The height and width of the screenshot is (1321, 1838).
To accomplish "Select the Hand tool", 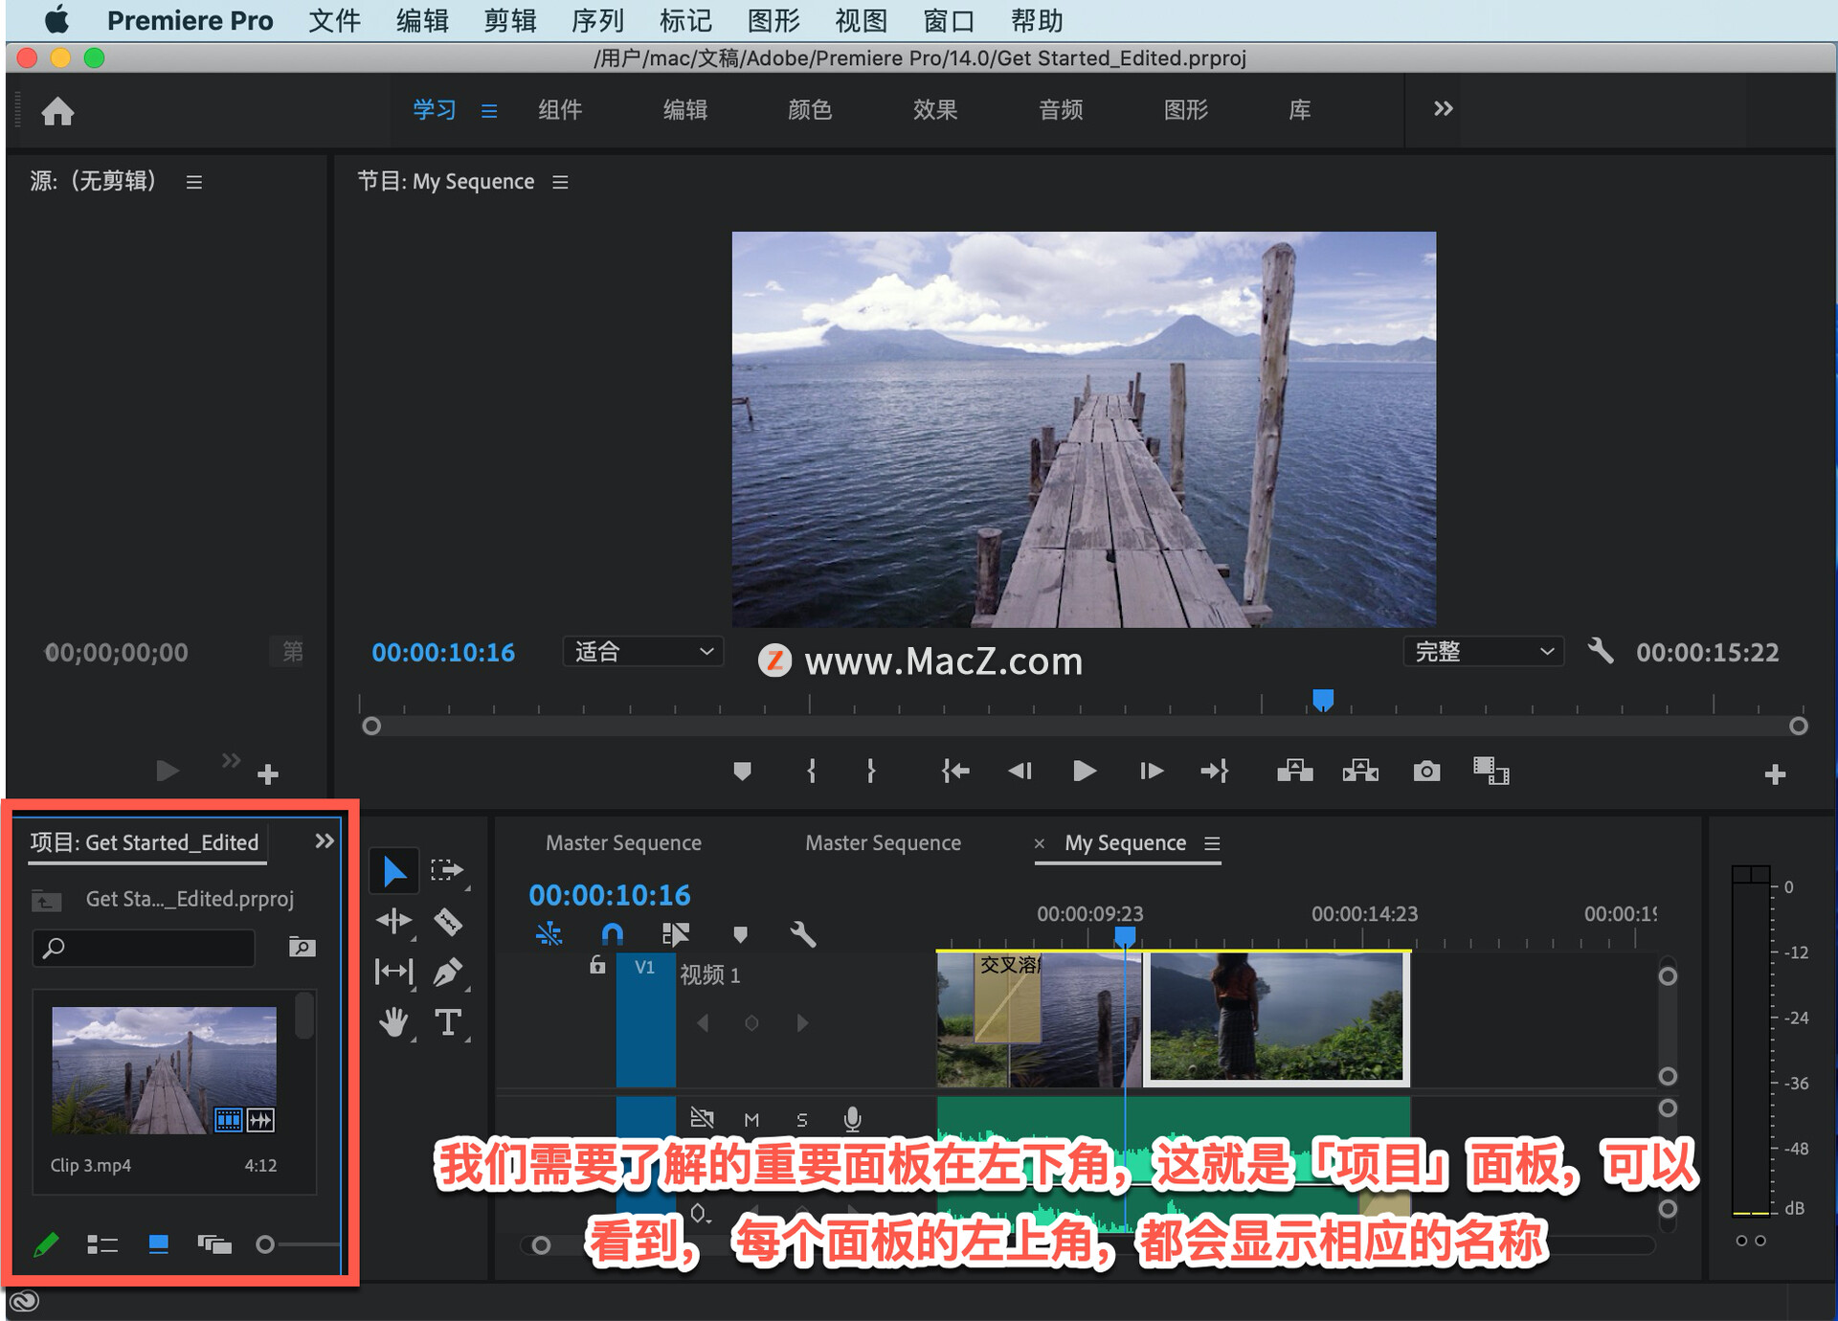I will pos(393,1022).
